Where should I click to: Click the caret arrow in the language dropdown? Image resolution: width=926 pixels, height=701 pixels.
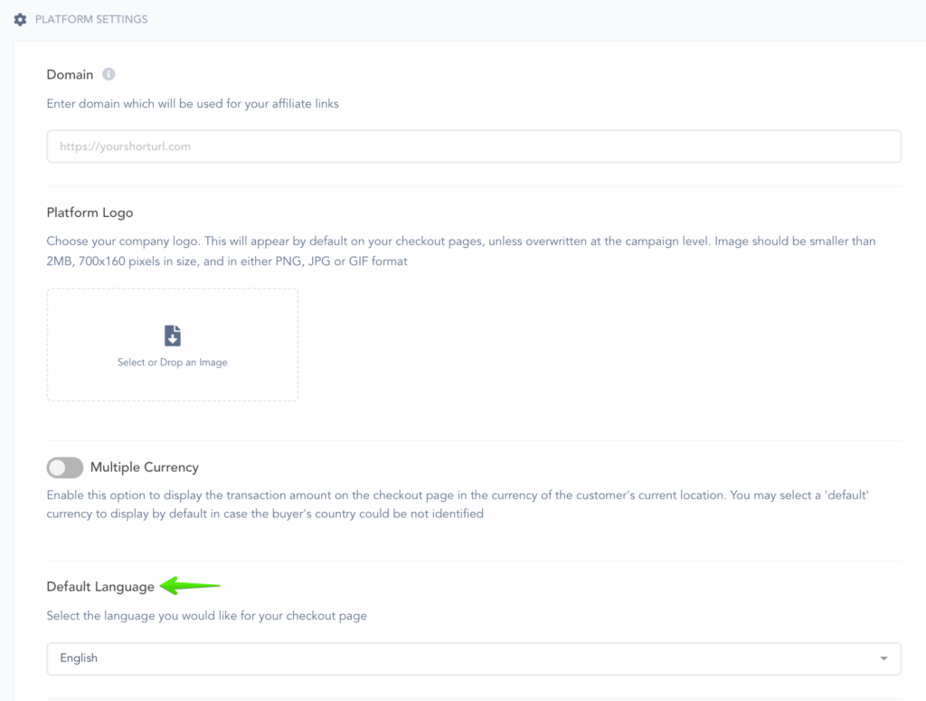883,658
